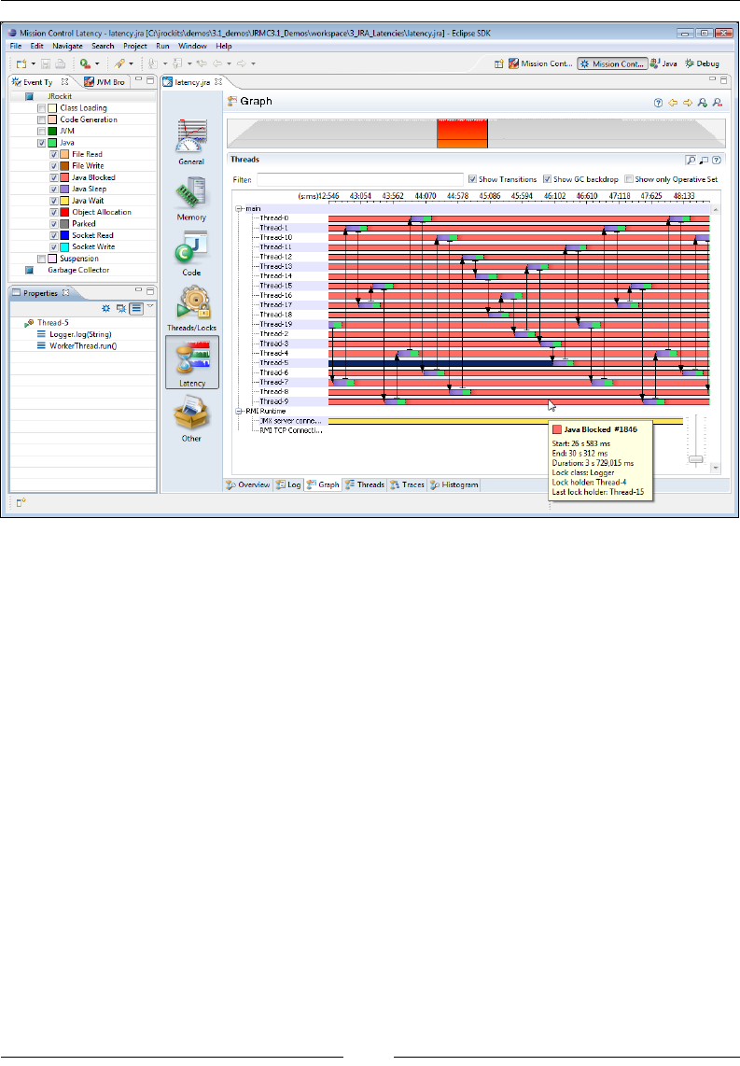
Task: Click the gear icon in Properties toolbar
Action: 106,308
